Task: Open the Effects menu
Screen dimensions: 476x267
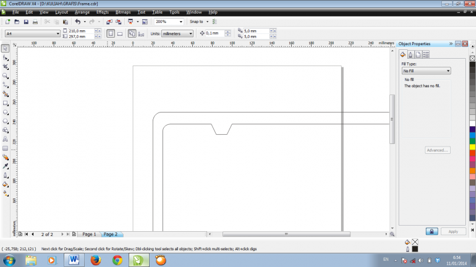Action: point(102,12)
